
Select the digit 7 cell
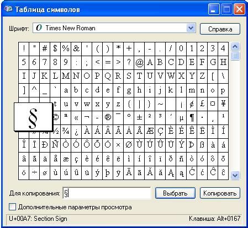(45, 63)
